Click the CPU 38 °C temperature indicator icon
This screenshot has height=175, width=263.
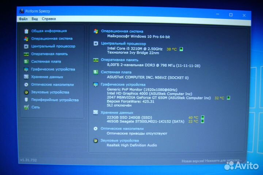181,49
